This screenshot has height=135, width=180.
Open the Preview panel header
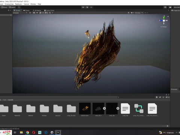pos(174,89)
